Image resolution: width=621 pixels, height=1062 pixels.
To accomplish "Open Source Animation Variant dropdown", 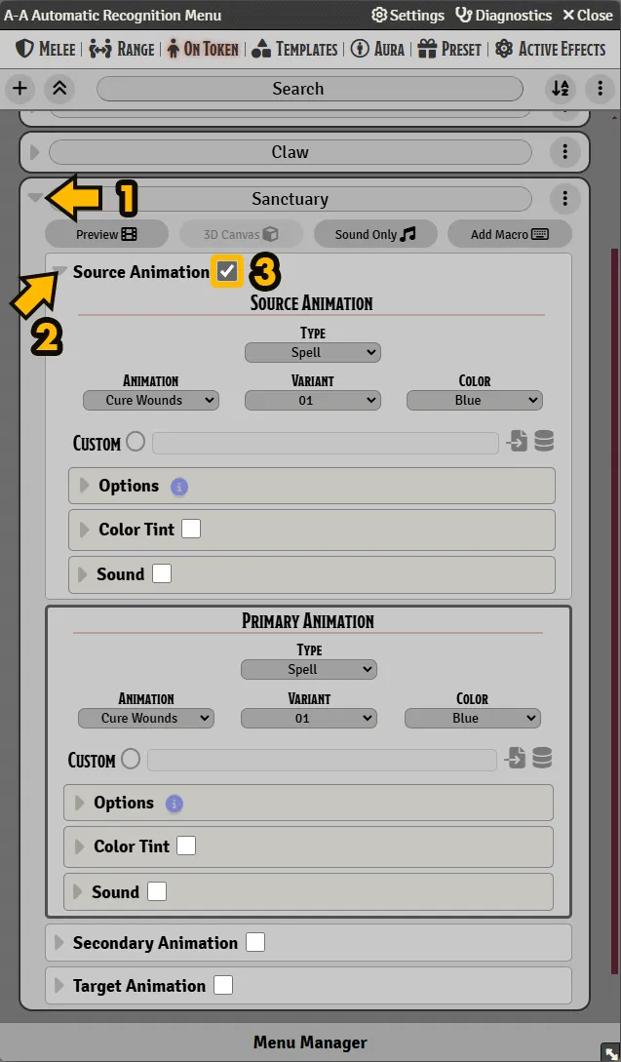I will pos(313,400).
